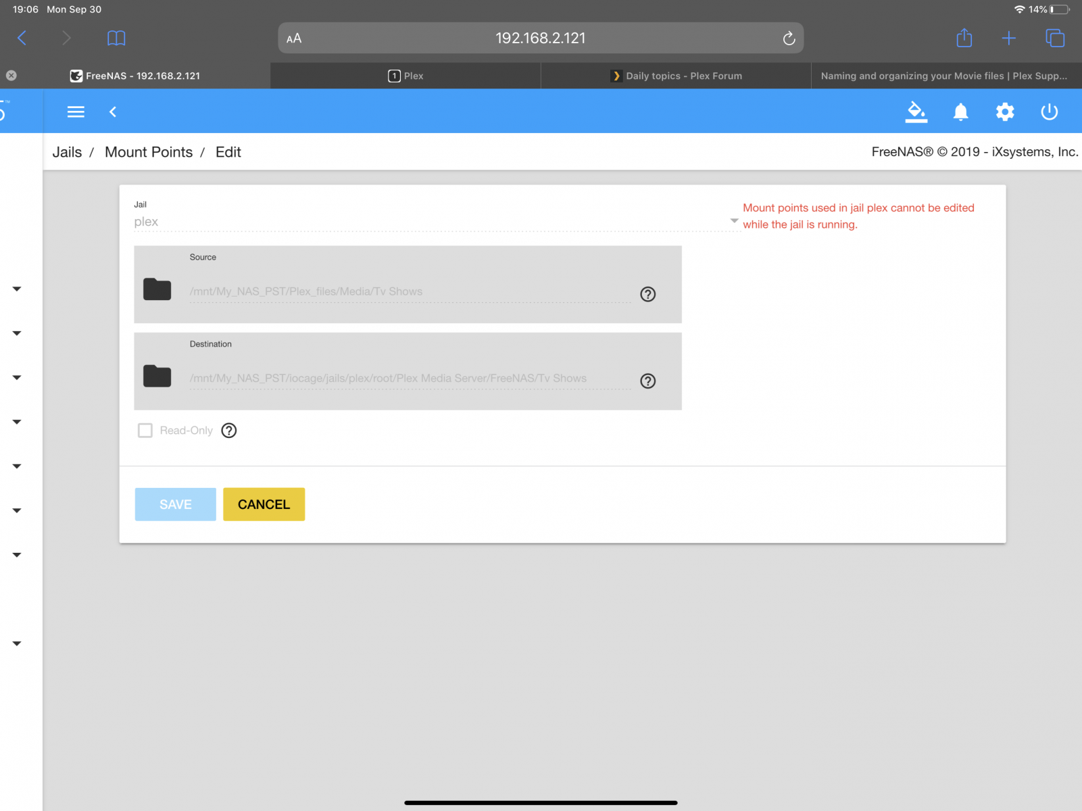Click the CANCEL button
Screen dimensions: 1082x811
[264, 504]
